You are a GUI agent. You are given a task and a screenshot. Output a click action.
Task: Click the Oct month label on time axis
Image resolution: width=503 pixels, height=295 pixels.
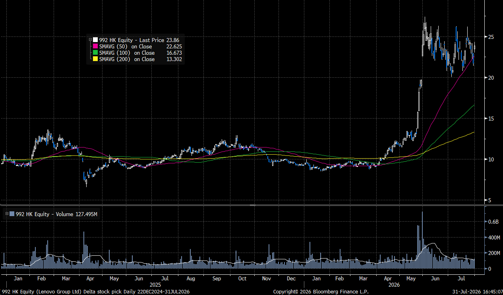click(242, 279)
